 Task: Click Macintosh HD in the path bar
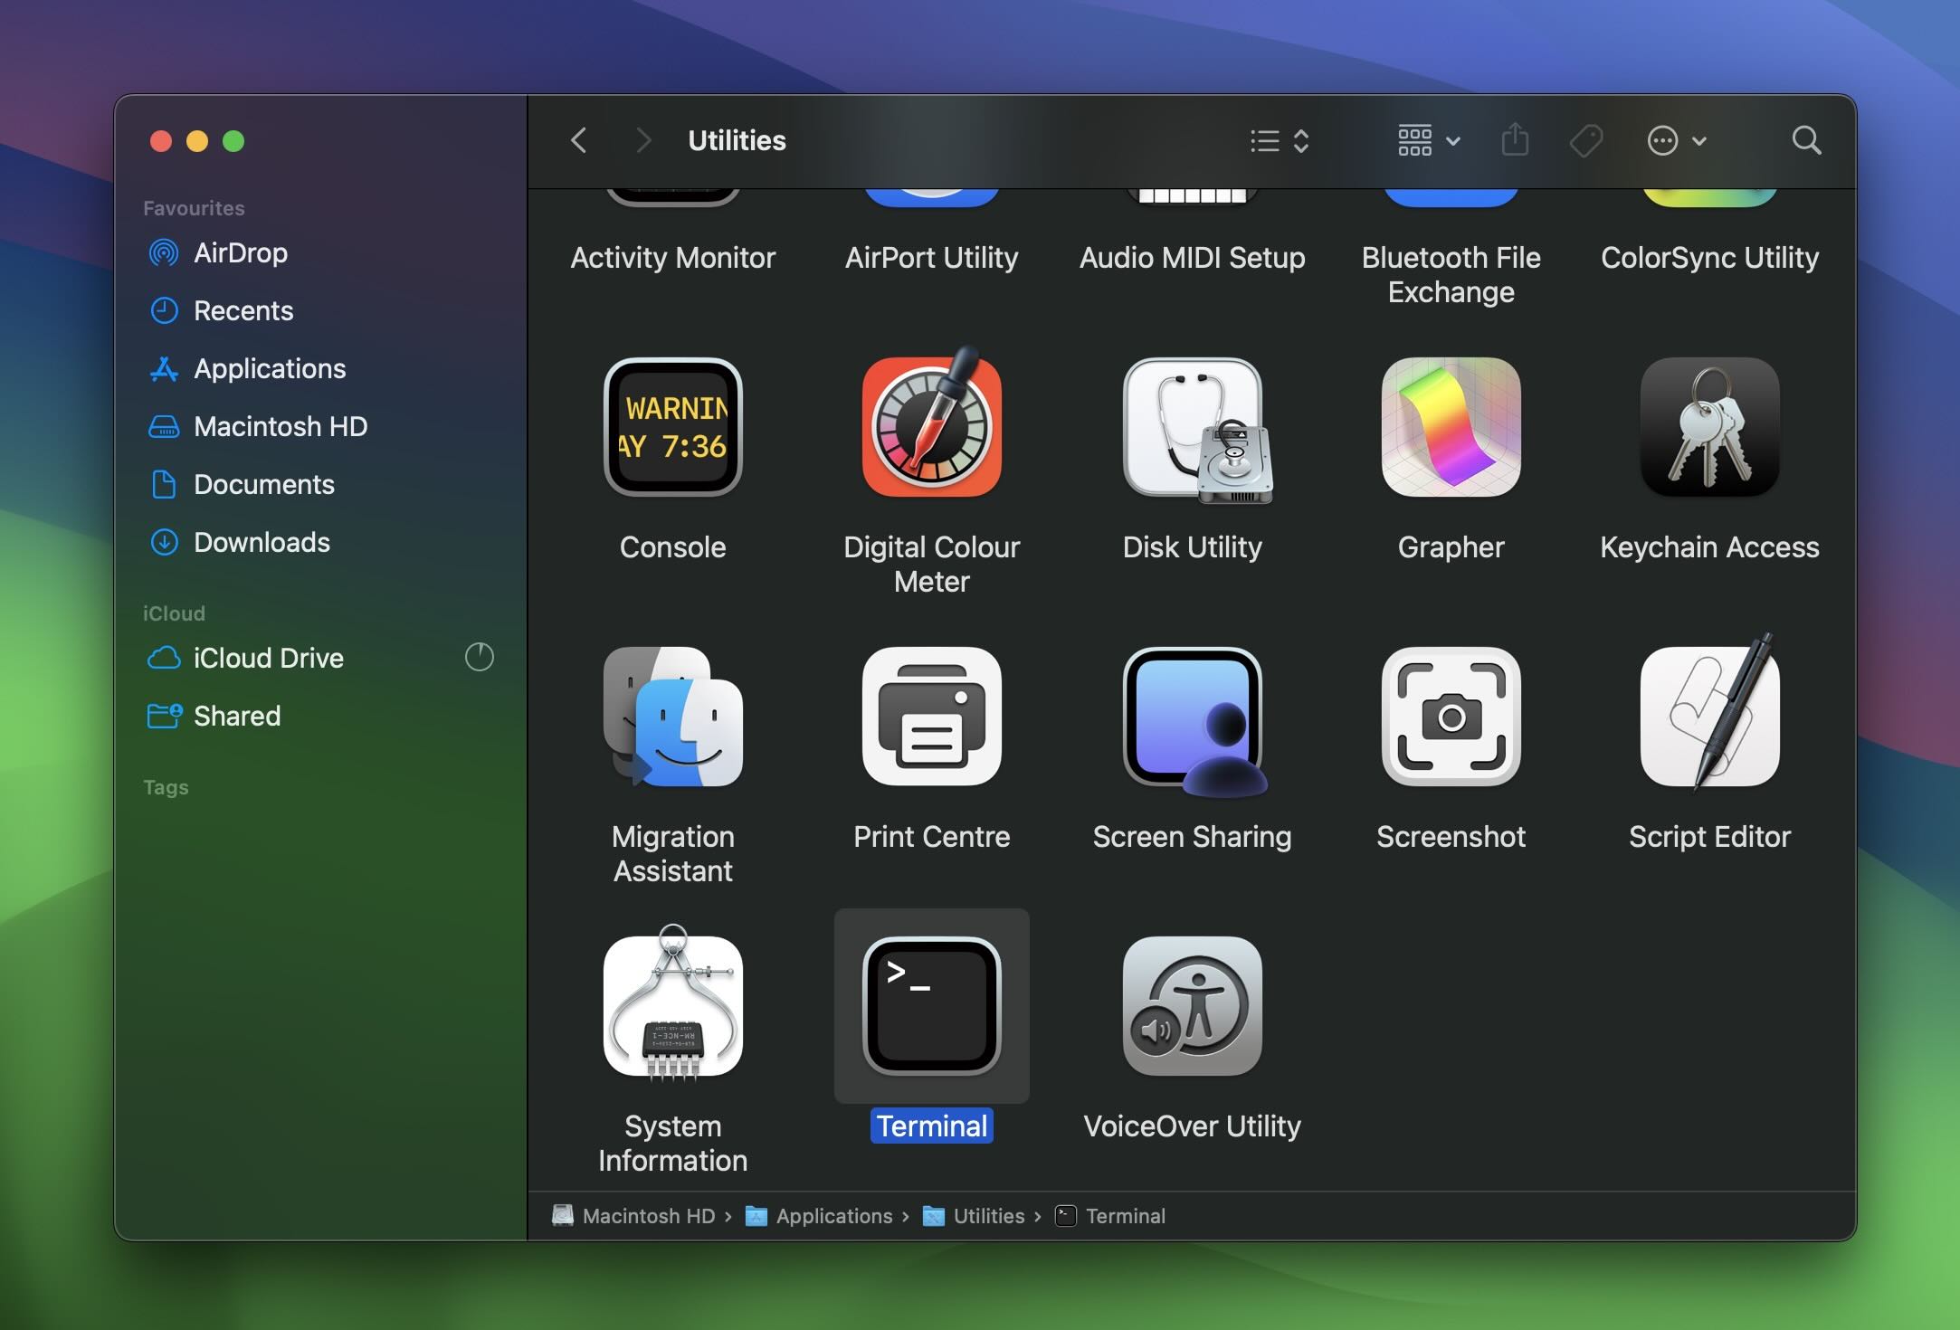[633, 1216]
